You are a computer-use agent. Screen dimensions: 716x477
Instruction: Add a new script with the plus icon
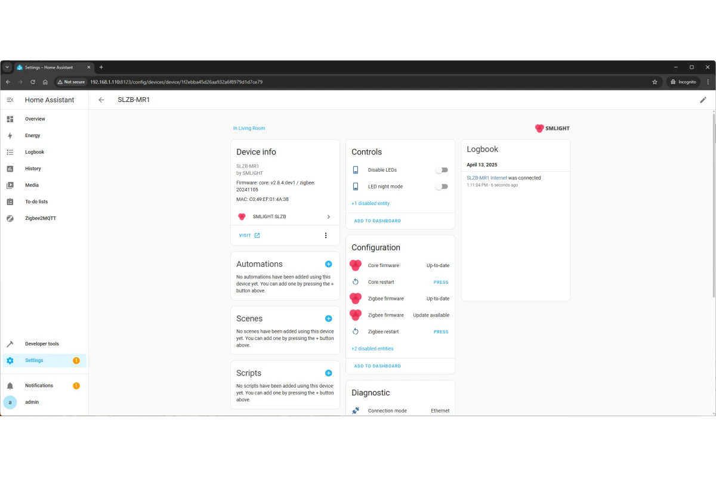coord(328,373)
